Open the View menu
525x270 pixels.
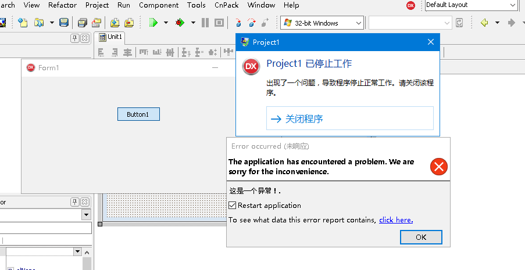click(x=31, y=5)
